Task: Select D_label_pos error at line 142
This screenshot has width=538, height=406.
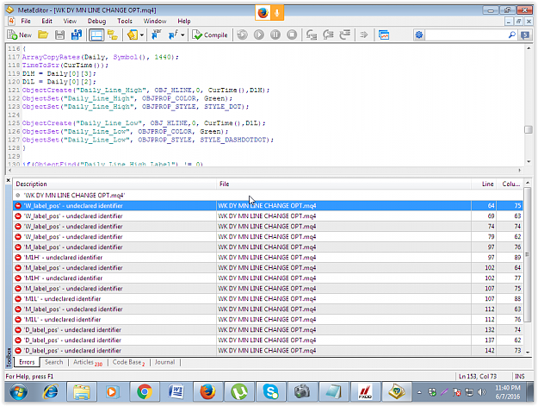Action: pyautogui.click(x=268, y=350)
